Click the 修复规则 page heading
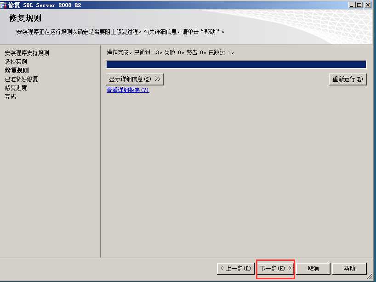This screenshot has width=376, height=282. (25, 18)
